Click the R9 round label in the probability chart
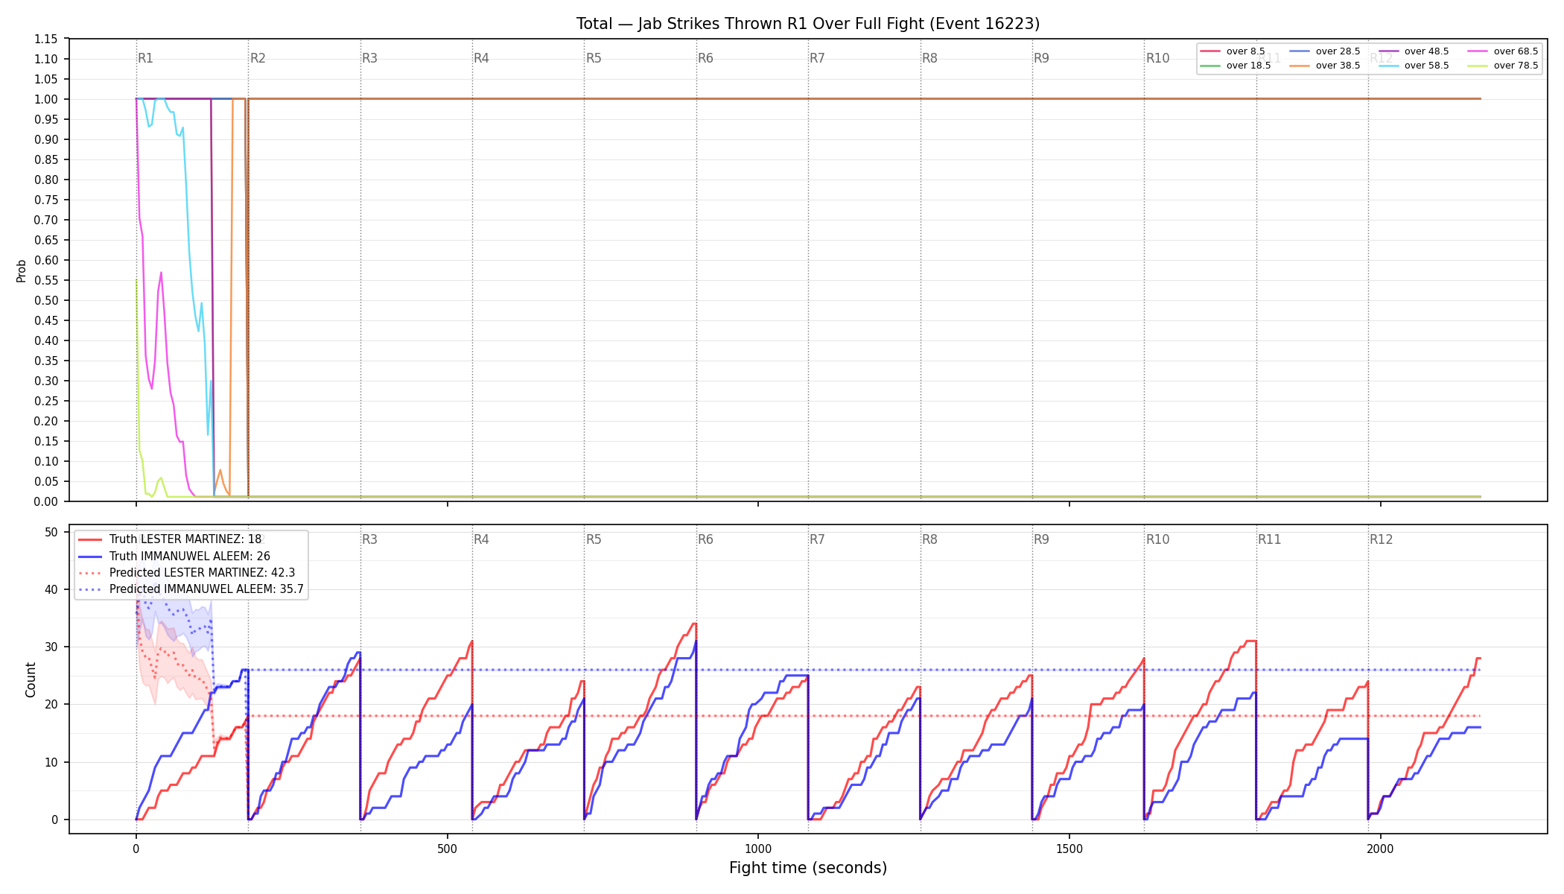 pos(1041,58)
